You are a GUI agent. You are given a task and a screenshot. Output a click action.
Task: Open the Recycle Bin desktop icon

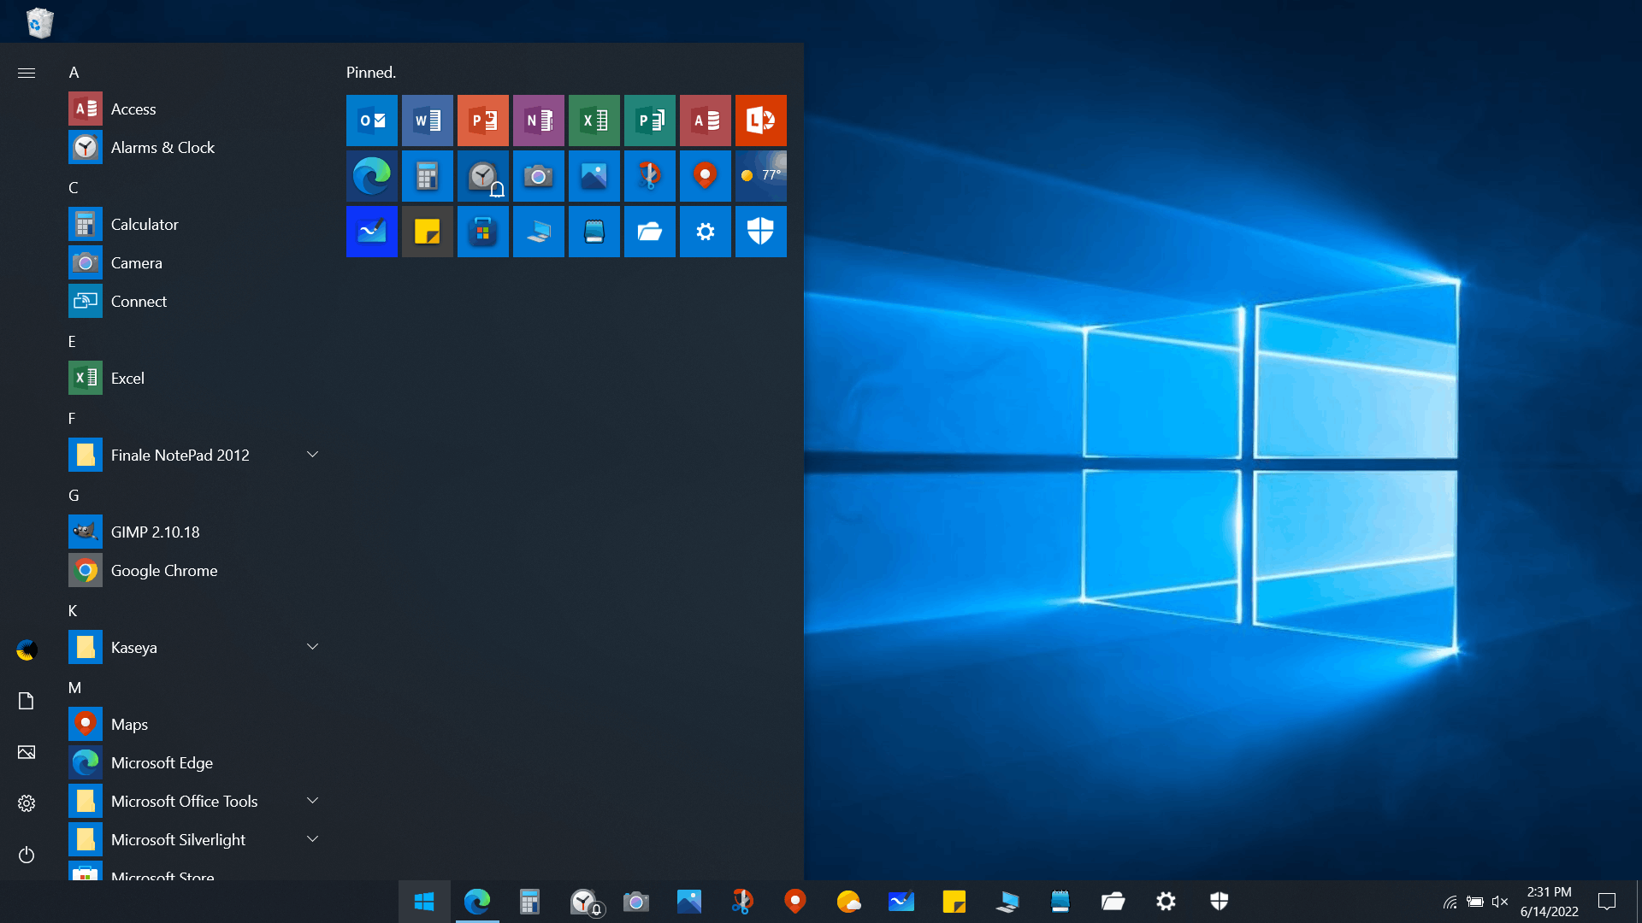39,22
